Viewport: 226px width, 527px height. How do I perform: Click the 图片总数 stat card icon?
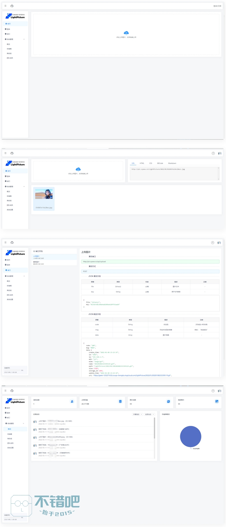pyautogui.click(x=168, y=401)
